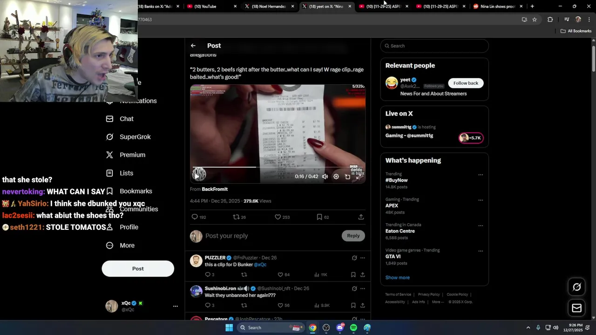Open more options for APEX trend
The width and height of the screenshot is (596, 335).
click(x=481, y=201)
